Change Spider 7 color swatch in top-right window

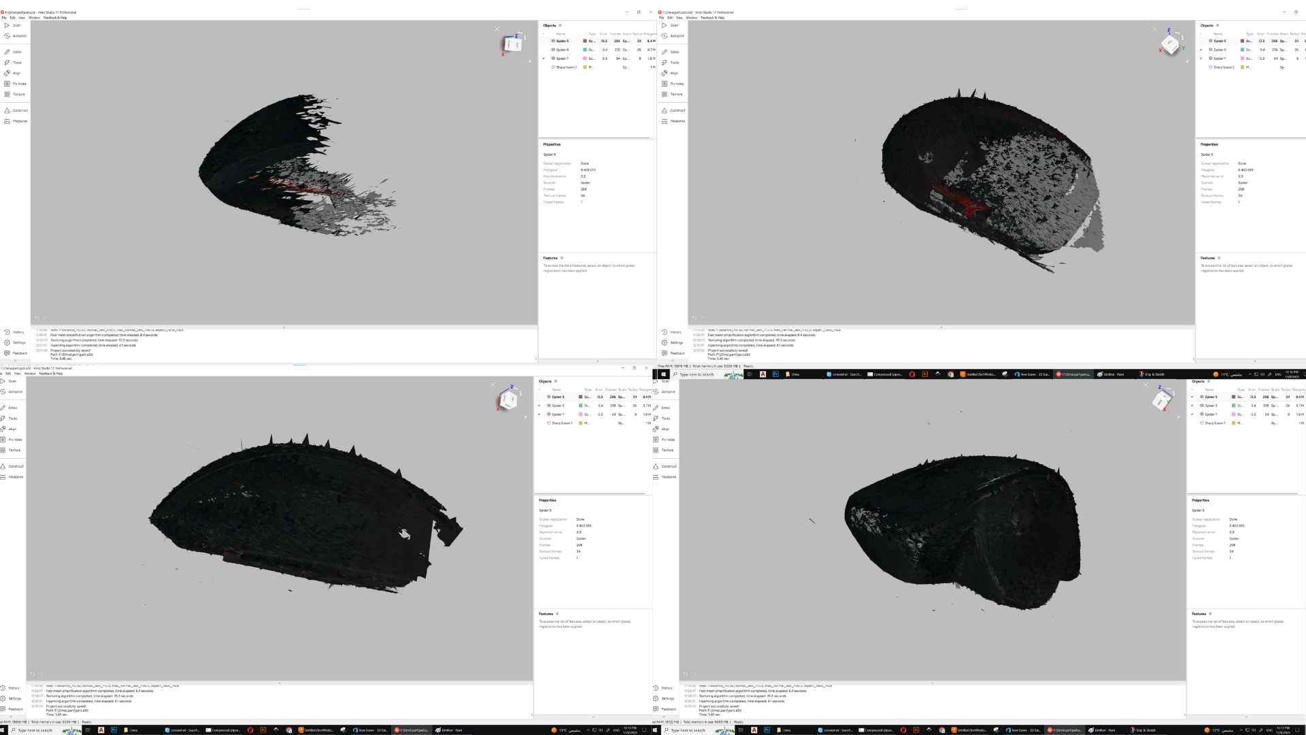coord(1243,59)
